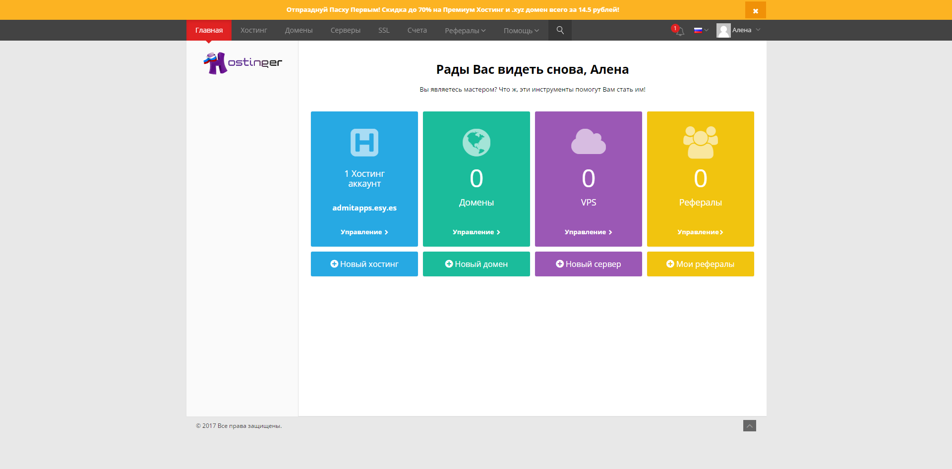952x469 pixels.
Task: Click the Домены count zero
Action: click(476, 178)
